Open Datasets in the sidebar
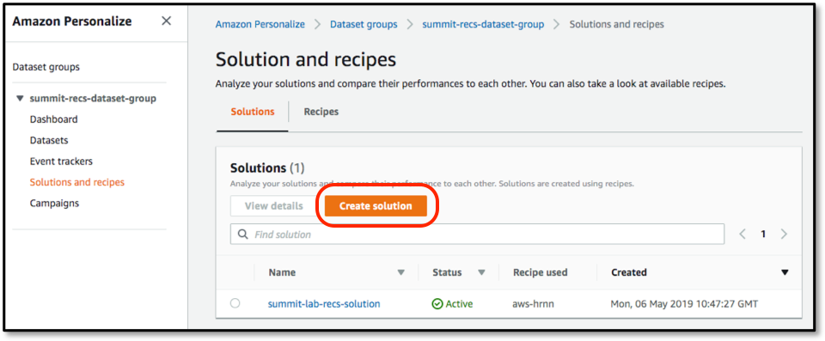Image resolution: width=825 pixels, height=341 pixels. 49,141
